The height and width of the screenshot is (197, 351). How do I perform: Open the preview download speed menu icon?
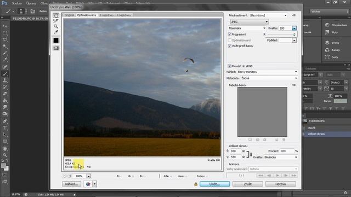(x=89, y=167)
